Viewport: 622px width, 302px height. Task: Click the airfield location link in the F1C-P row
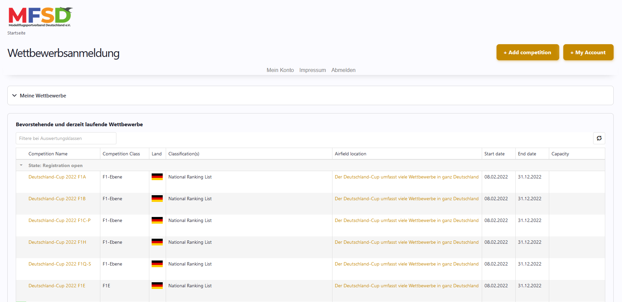[407, 220]
